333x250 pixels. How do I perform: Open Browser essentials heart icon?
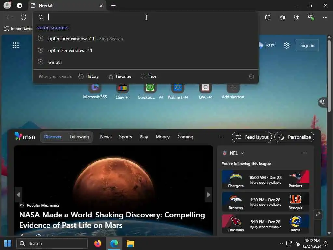tap(311, 18)
